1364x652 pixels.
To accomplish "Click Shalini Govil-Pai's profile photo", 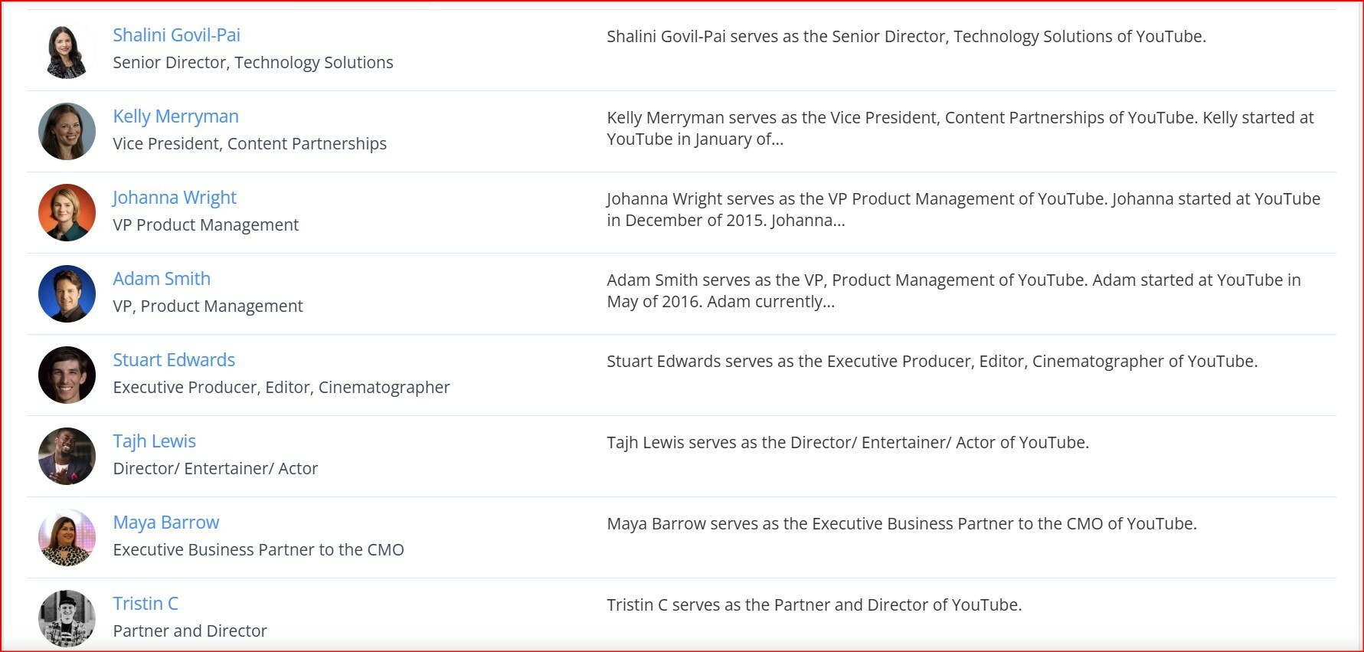I will (67, 51).
